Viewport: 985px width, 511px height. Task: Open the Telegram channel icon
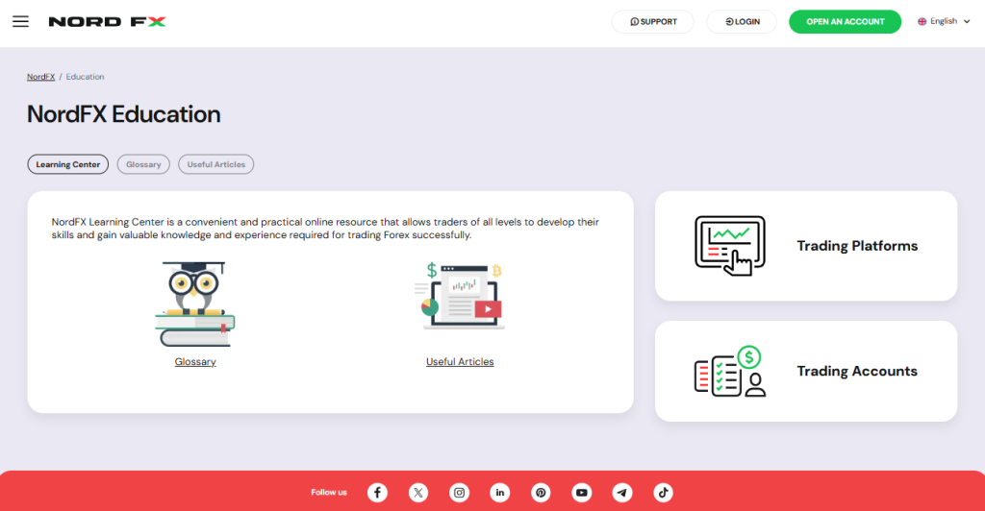pyautogui.click(x=622, y=493)
